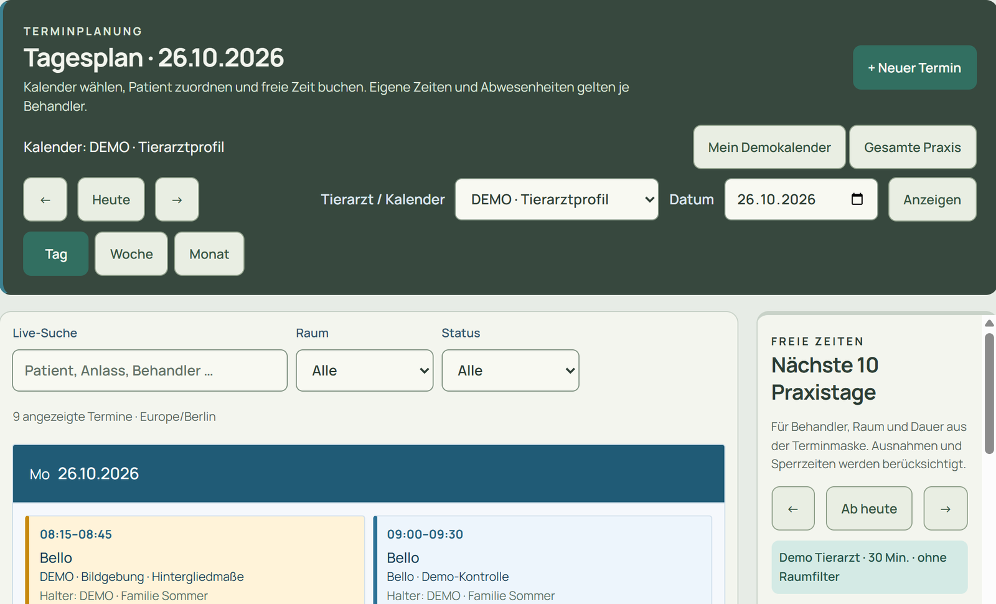Click the Freie Zeiten panel scrollbar
Image resolution: width=996 pixels, height=604 pixels.
pyautogui.click(x=989, y=394)
